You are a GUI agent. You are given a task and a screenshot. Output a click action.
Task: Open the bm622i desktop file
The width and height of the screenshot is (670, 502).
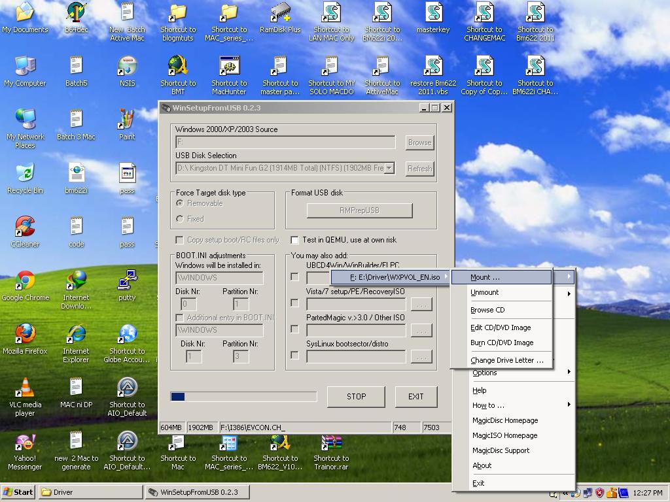point(76,178)
